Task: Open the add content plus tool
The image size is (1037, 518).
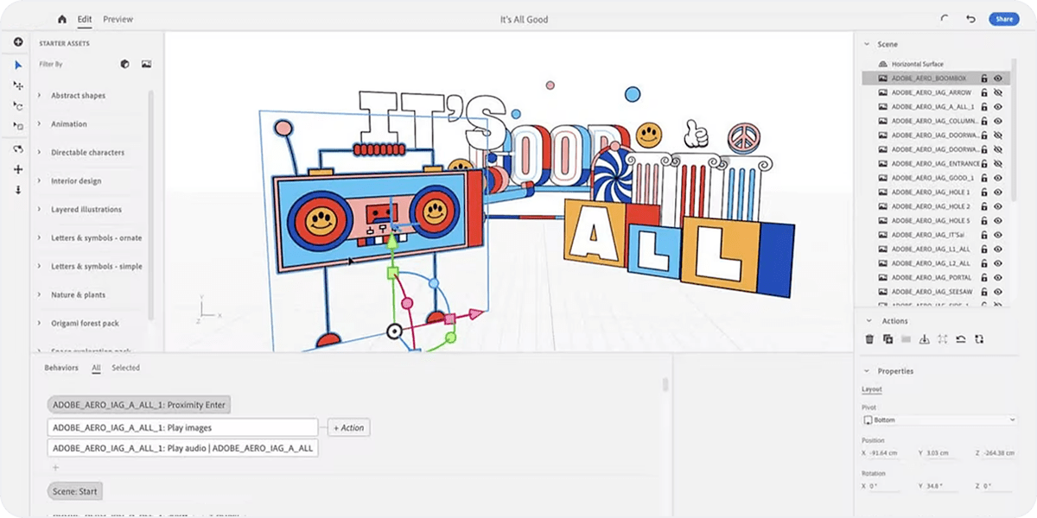Action: coord(18,42)
